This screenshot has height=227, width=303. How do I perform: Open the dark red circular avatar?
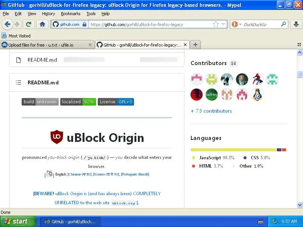tap(197, 94)
